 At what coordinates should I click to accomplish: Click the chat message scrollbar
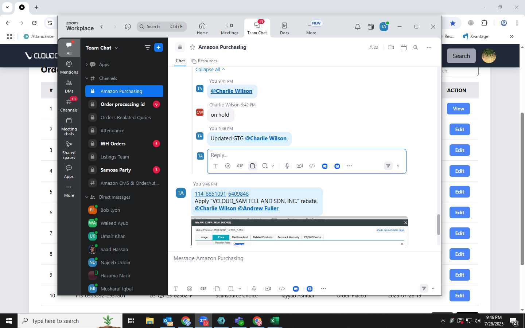pos(439,225)
